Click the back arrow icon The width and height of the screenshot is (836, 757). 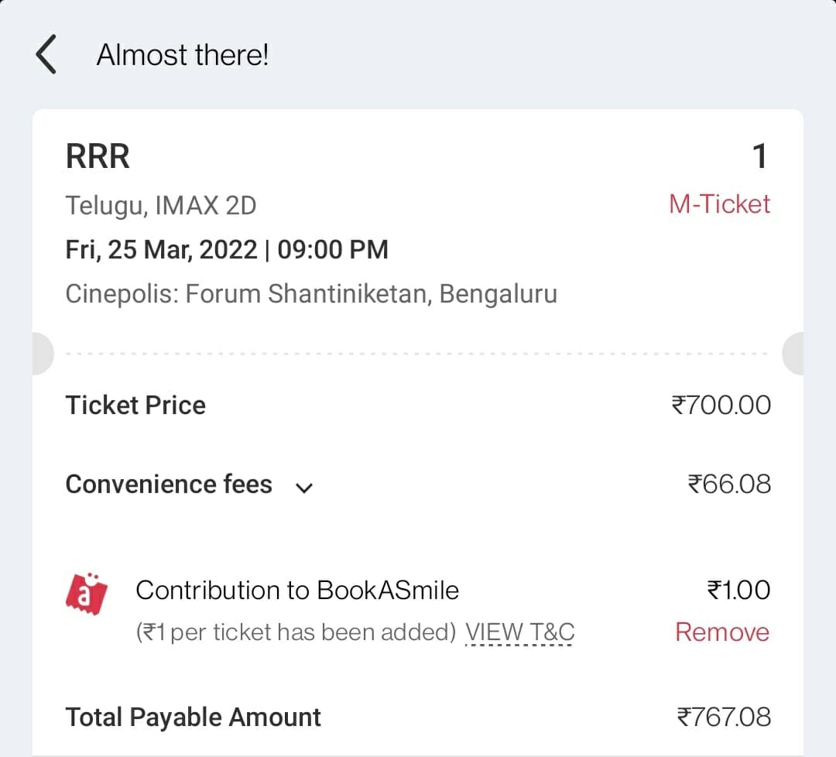coord(46,54)
